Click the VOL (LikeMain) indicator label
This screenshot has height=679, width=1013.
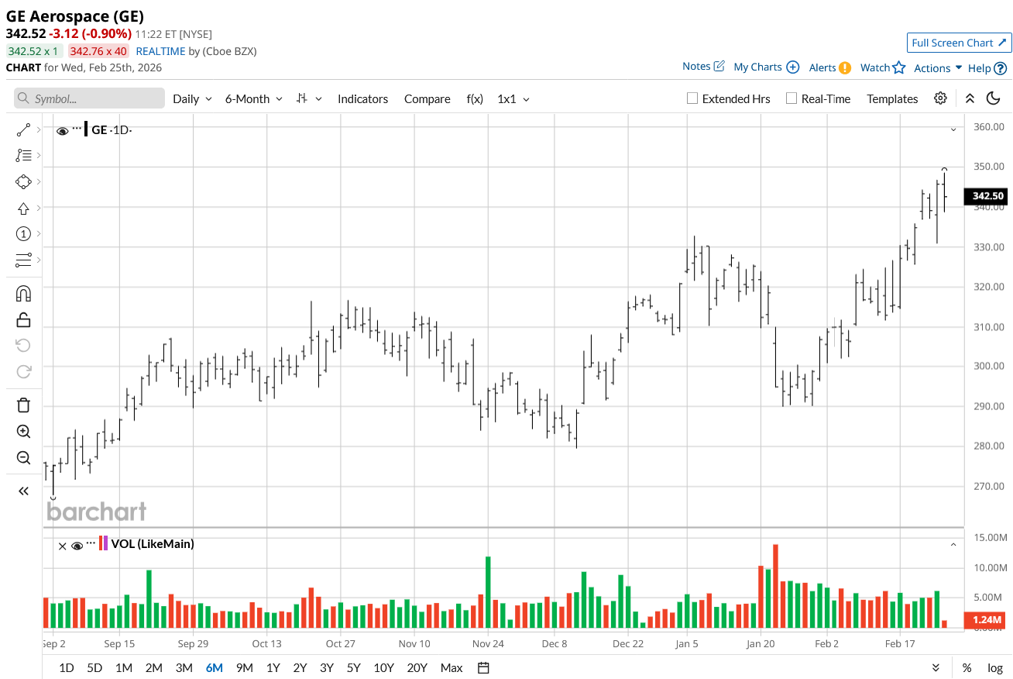point(153,544)
